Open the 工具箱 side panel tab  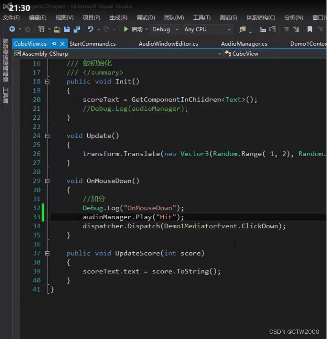6,95
